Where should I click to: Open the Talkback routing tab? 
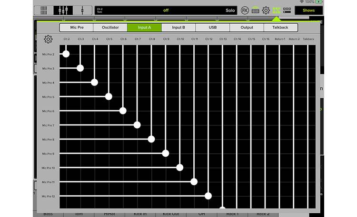(x=280, y=28)
